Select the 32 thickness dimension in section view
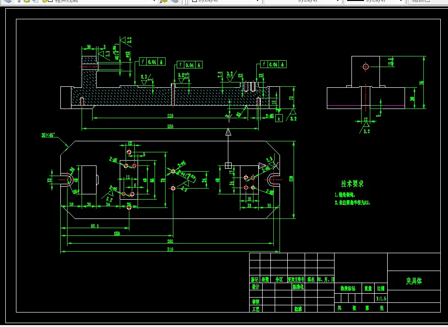The image size is (448, 327). [x=291, y=98]
